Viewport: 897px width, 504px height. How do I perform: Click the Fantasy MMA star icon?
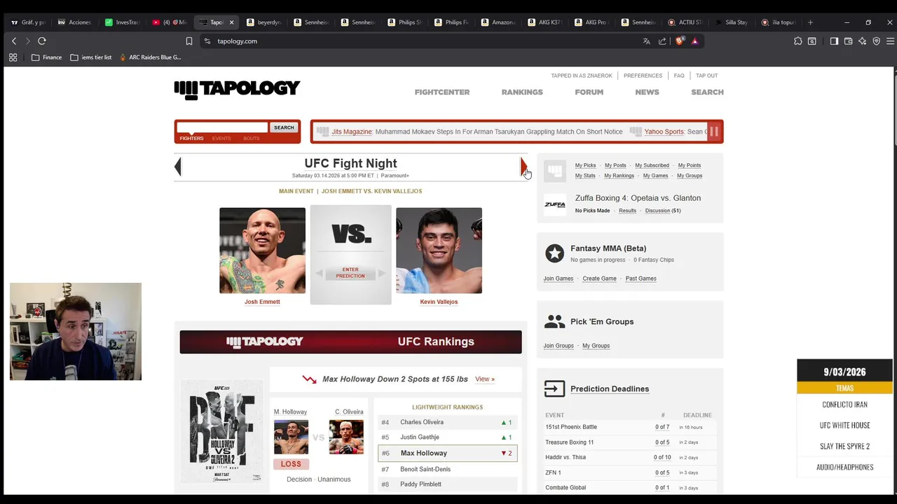pyautogui.click(x=554, y=253)
